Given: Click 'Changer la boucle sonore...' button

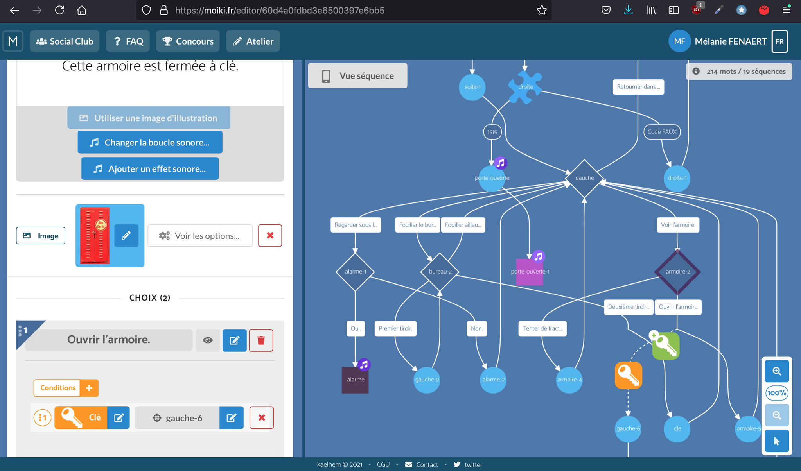Looking at the screenshot, I should (150, 143).
